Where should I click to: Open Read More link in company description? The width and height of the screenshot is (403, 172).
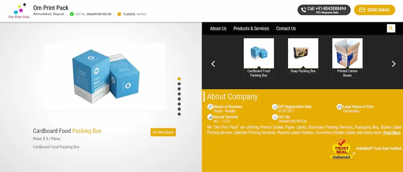coord(392,133)
